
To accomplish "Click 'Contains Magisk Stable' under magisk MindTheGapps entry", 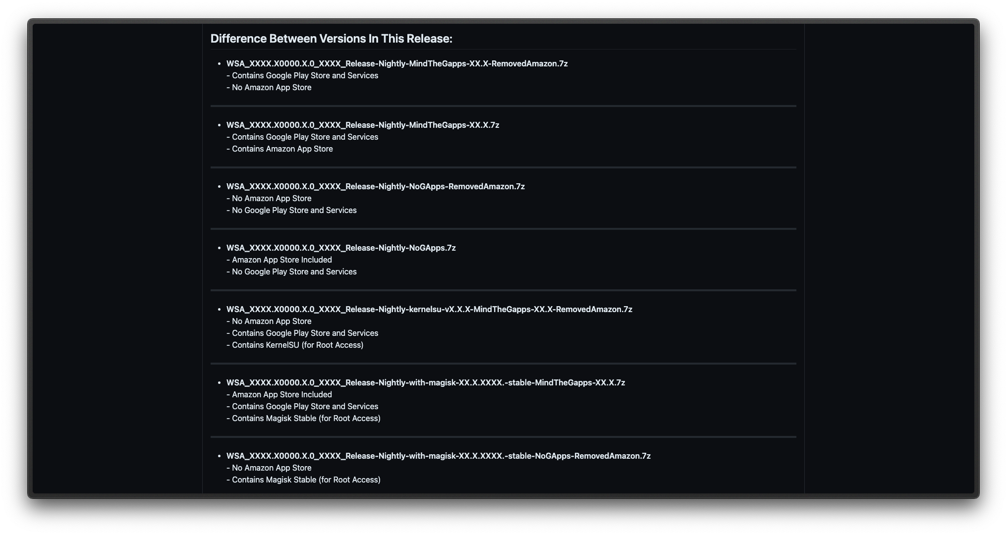I will pos(303,418).
